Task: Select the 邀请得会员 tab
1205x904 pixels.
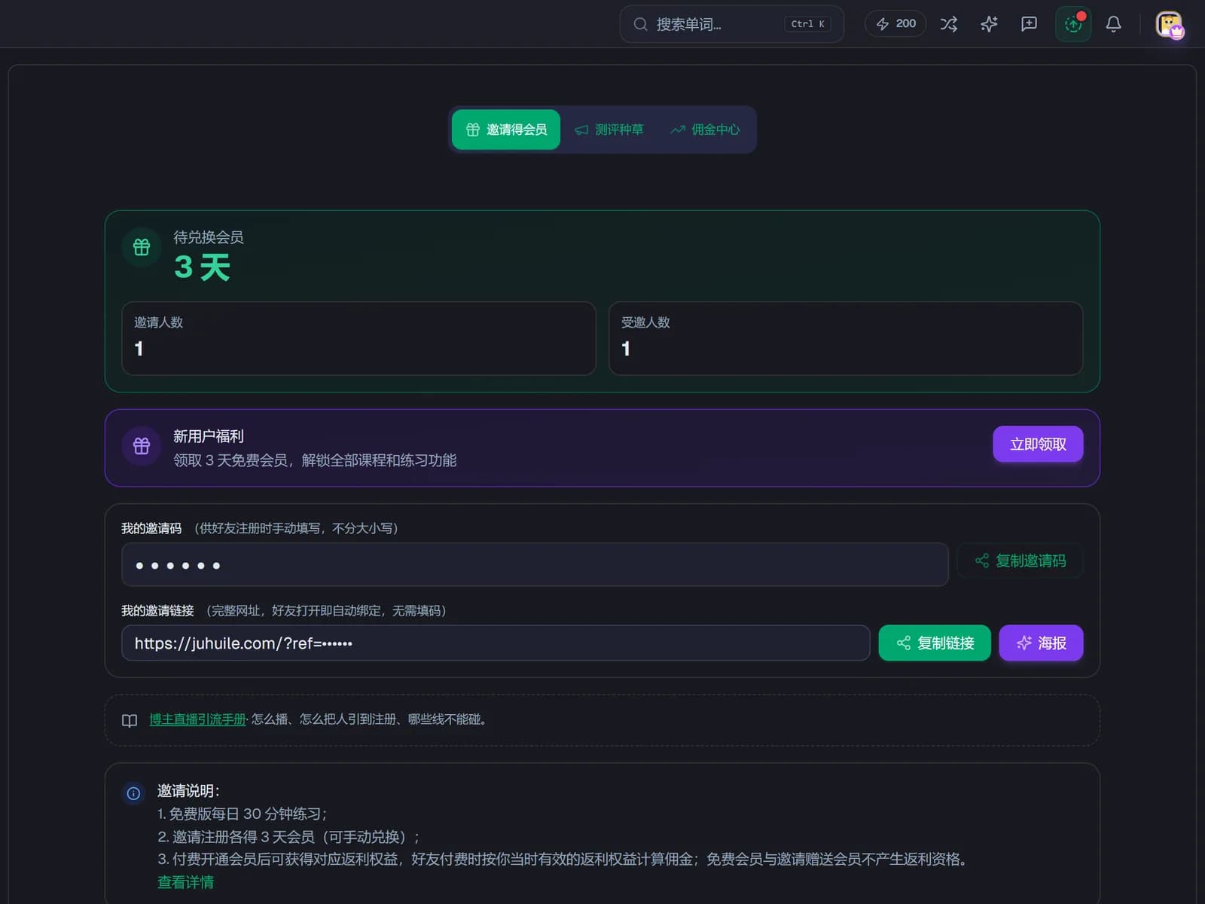Action: (506, 130)
